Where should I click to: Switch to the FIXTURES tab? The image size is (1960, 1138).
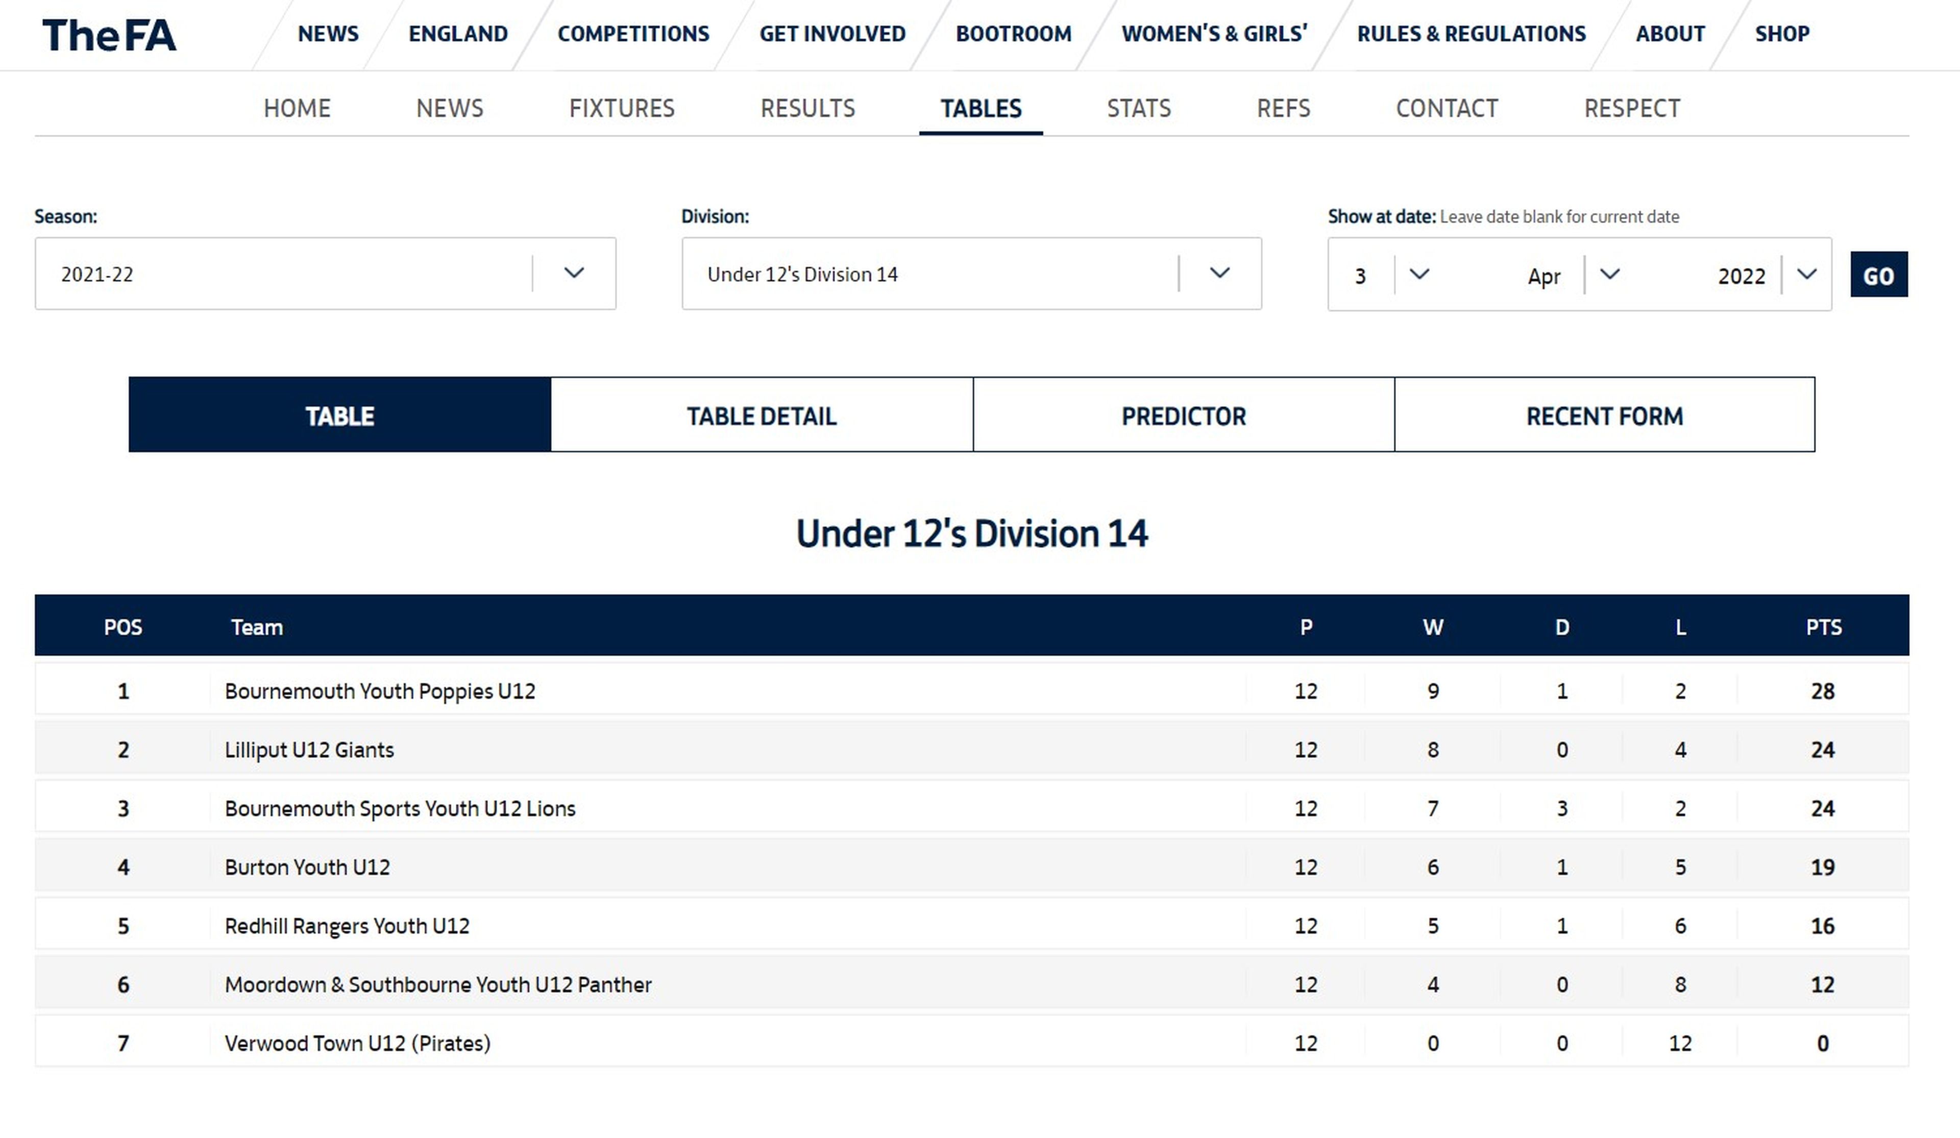click(x=622, y=108)
